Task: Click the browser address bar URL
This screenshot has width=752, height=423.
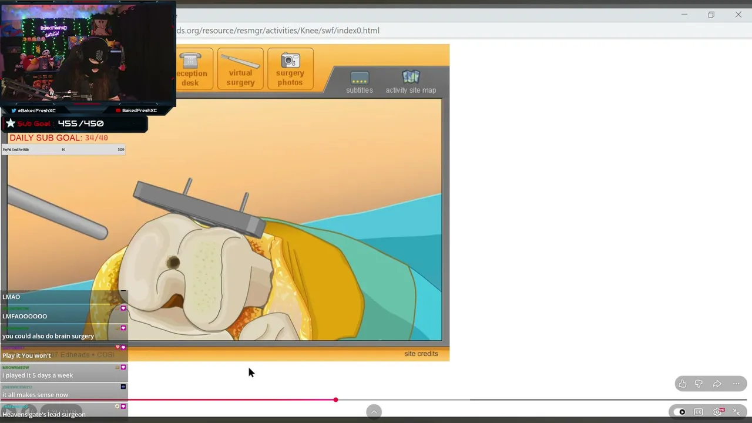Action: click(278, 31)
